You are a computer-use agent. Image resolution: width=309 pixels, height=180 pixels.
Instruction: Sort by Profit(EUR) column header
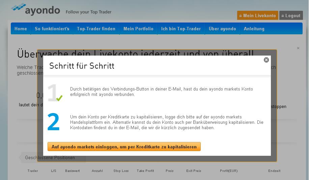pos(229,171)
